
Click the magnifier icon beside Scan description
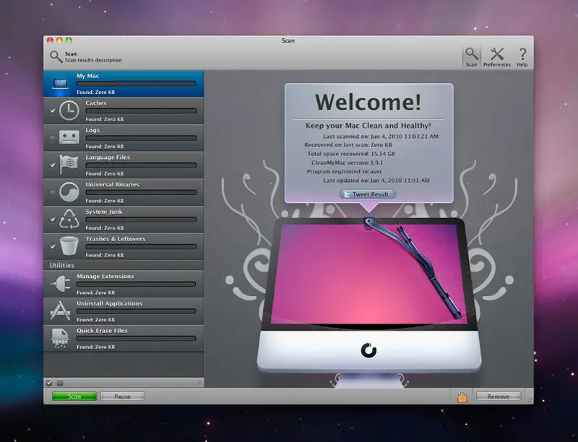tap(56, 57)
